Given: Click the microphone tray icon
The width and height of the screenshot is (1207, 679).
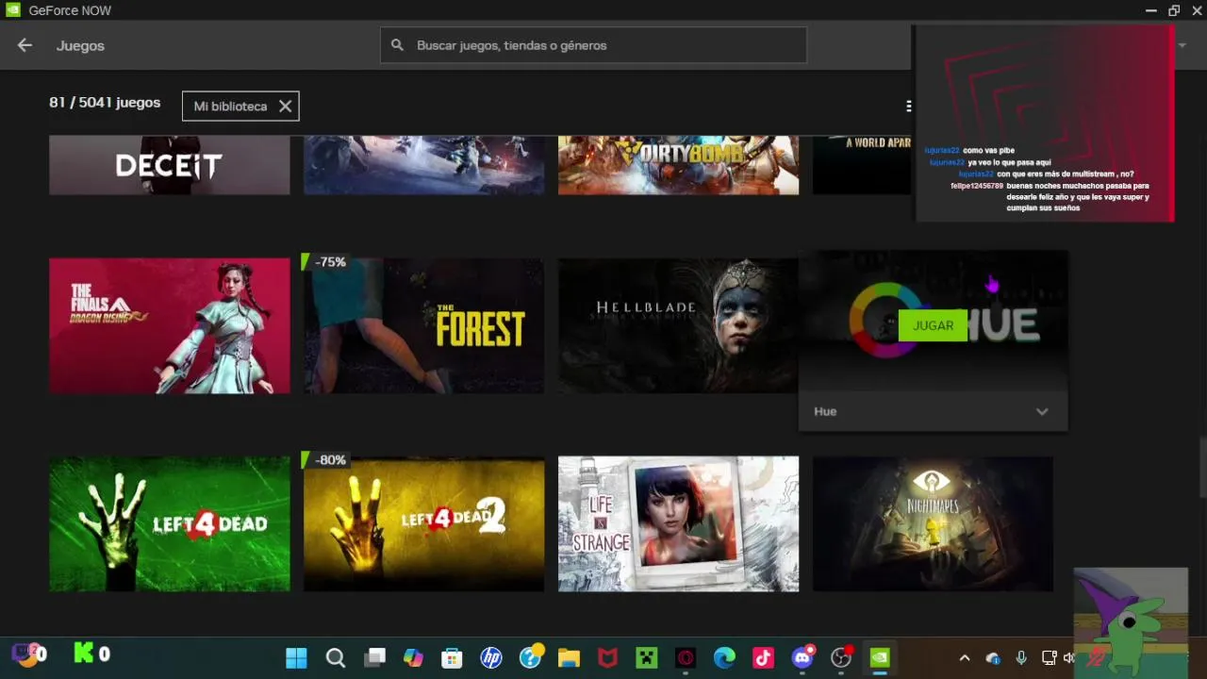Looking at the screenshot, I should [x=1021, y=658].
